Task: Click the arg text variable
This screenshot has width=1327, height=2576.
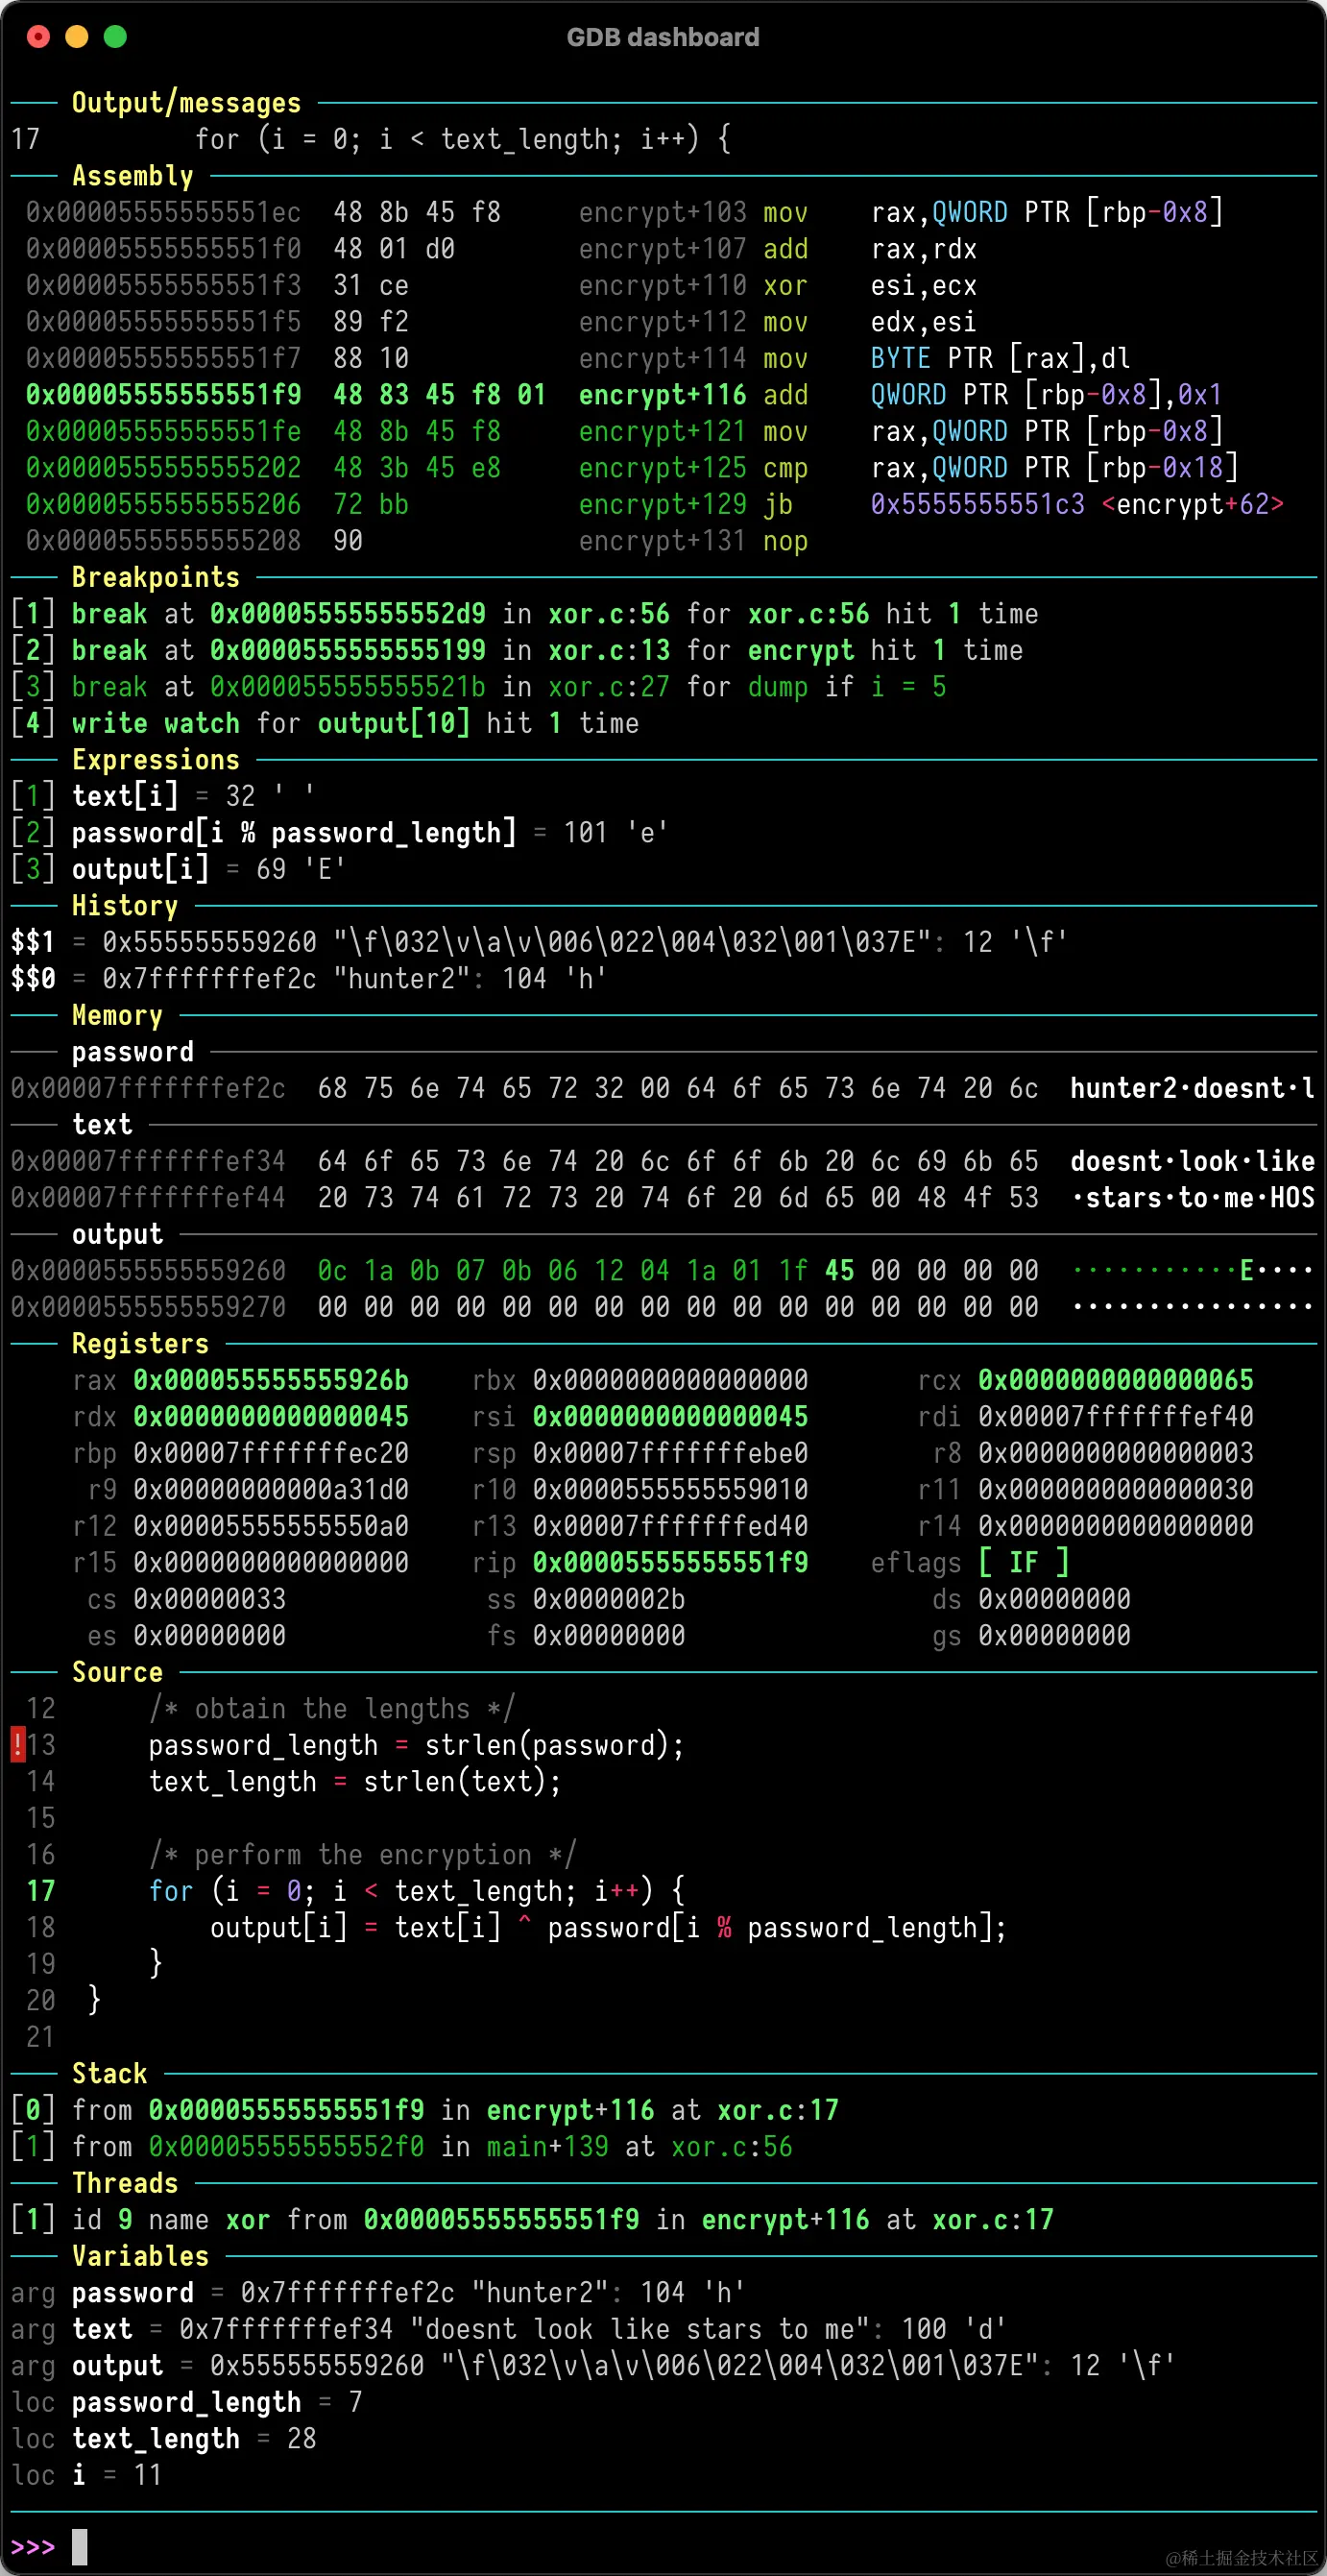Action: [509, 2329]
